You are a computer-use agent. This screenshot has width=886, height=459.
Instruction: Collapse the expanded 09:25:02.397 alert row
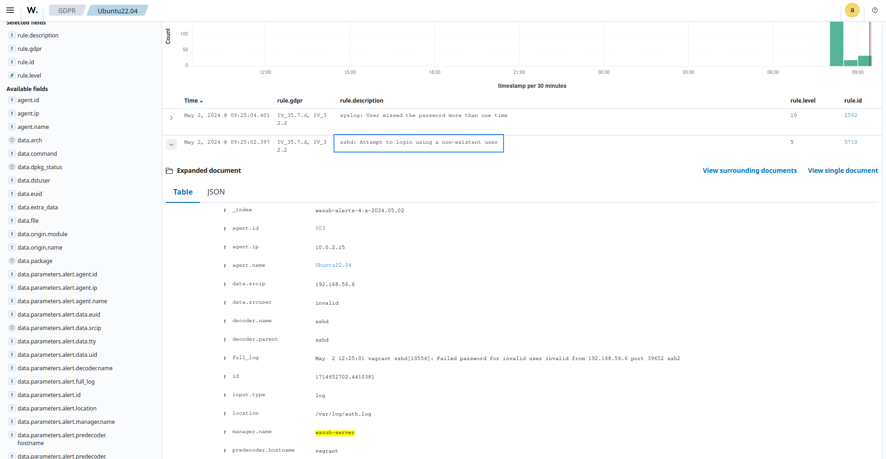coord(171,145)
